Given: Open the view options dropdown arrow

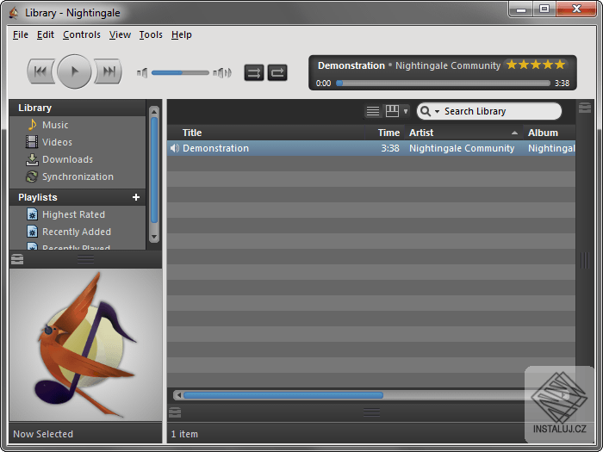Looking at the screenshot, I should (406, 111).
